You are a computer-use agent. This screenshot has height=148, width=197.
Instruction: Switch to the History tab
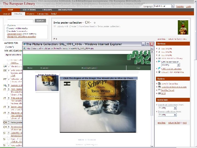point(30,14)
